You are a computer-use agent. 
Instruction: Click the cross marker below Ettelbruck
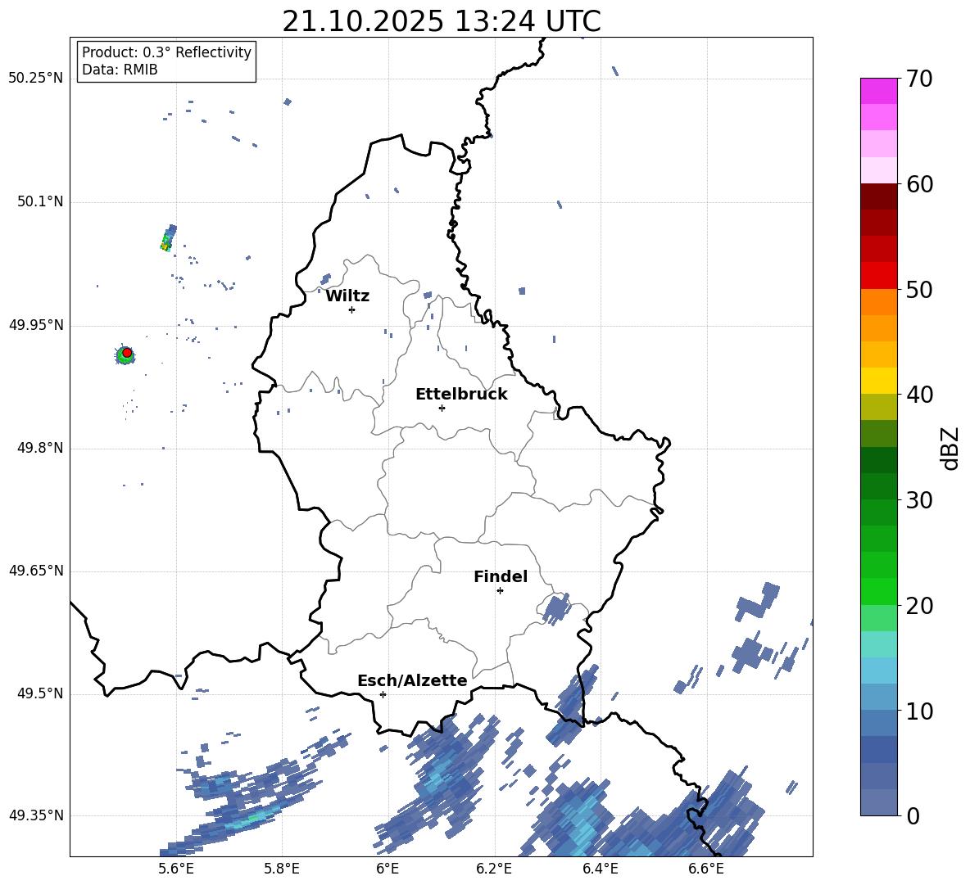pos(442,408)
